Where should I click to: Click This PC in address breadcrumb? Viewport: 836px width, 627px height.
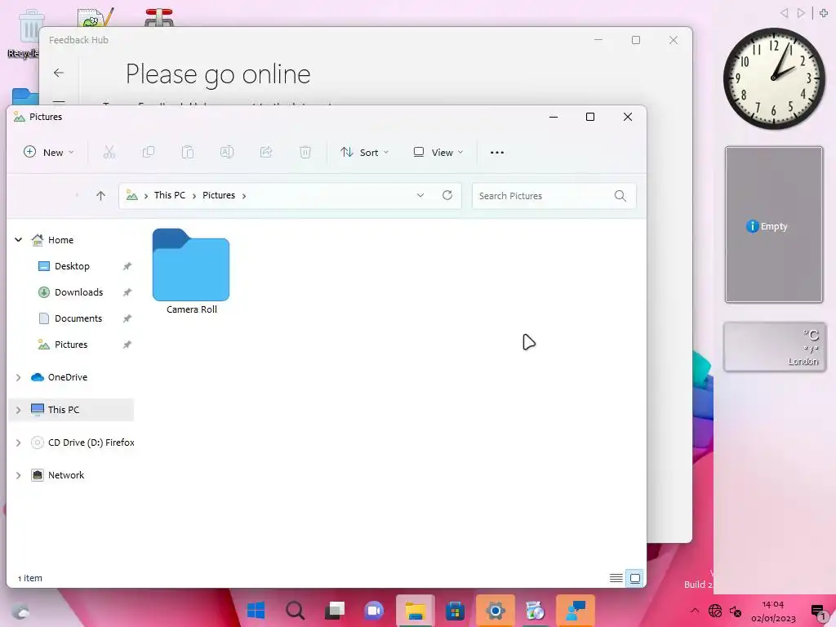[x=170, y=195]
